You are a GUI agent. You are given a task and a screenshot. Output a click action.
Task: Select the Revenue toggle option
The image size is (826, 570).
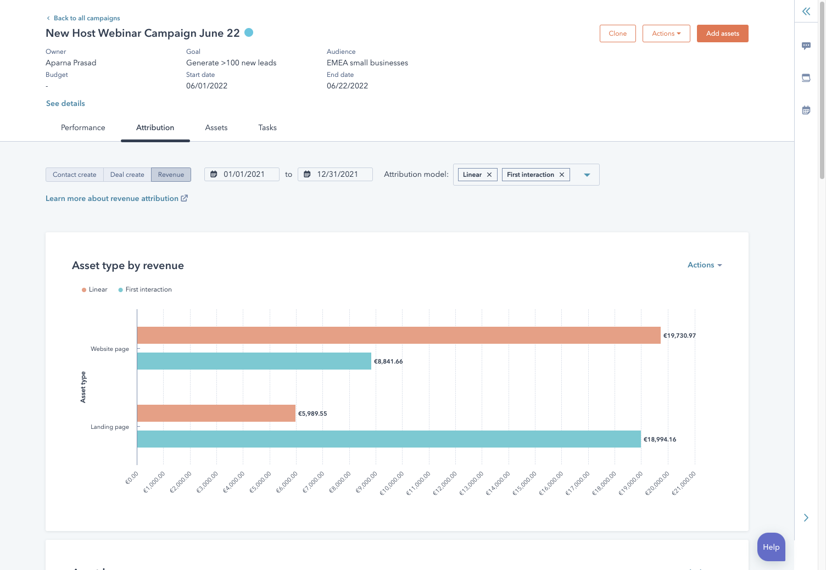pyautogui.click(x=171, y=175)
